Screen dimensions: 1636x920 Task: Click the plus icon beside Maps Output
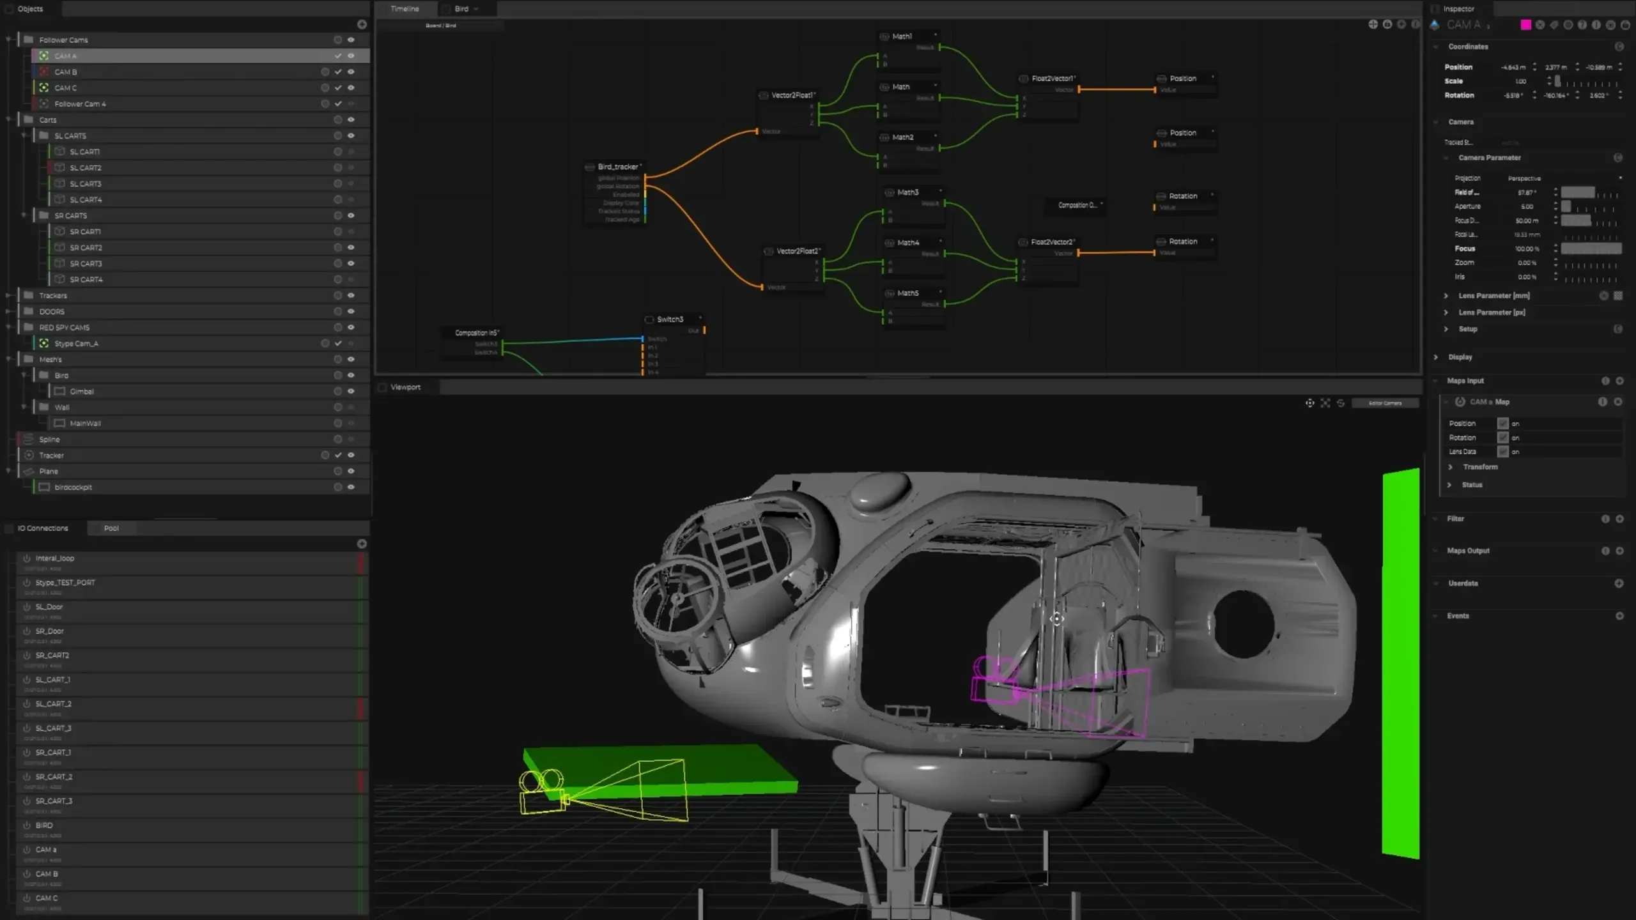(x=1619, y=551)
